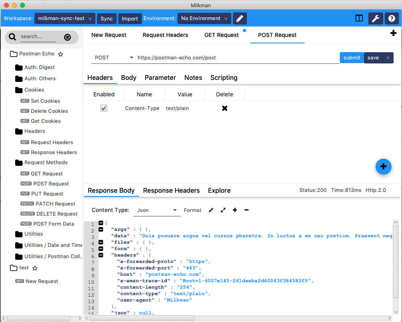Open the Content Type Json dropdown
Viewport: 402px width, 322px height.
(157, 210)
